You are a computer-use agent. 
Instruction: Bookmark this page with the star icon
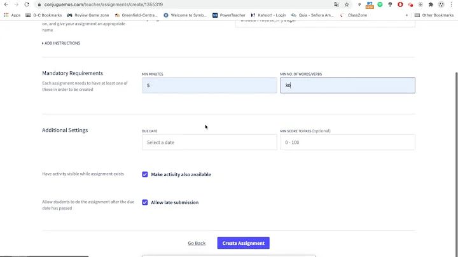click(x=347, y=4)
